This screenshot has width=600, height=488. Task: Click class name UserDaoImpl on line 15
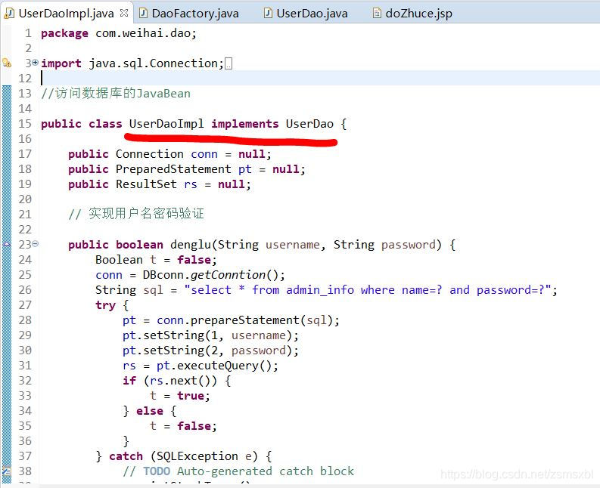pyautogui.click(x=166, y=124)
